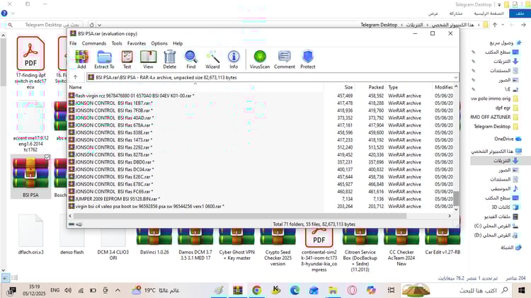The image size is (531, 298).
Task: Open the Wizard tool icon
Action: [x=212, y=59]
